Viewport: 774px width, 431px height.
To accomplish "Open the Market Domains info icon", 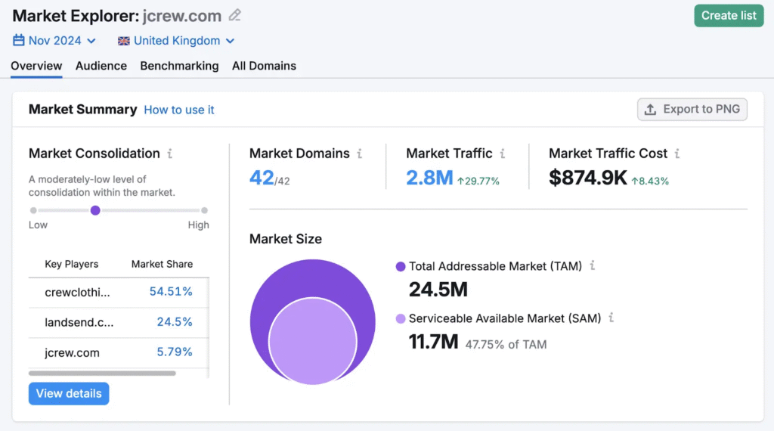I will coord(360,153).
